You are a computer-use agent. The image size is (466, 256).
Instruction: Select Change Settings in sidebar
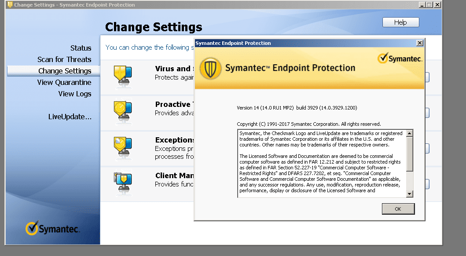click(x=65, y=71)
